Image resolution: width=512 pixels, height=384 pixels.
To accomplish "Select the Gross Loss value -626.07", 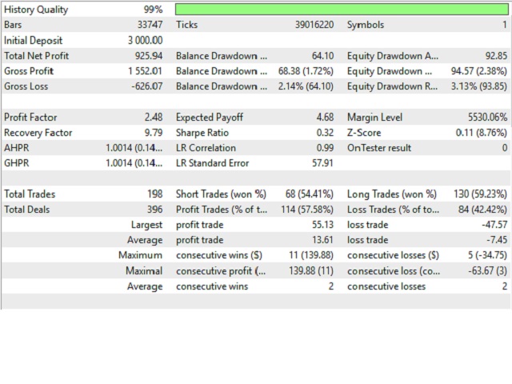I will [x=146, y=86].
